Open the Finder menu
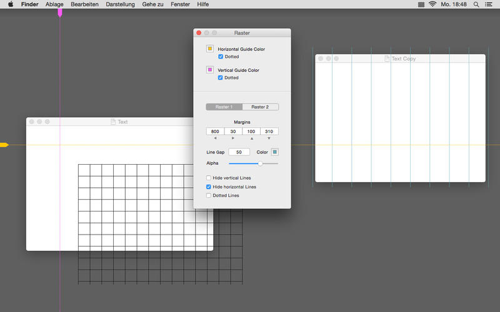Viewport: 500px width, 312px height. coord(29,4)
